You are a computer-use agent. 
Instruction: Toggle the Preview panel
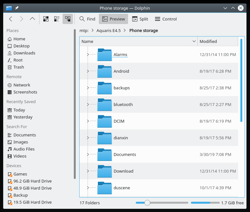(x=114, y=19)
